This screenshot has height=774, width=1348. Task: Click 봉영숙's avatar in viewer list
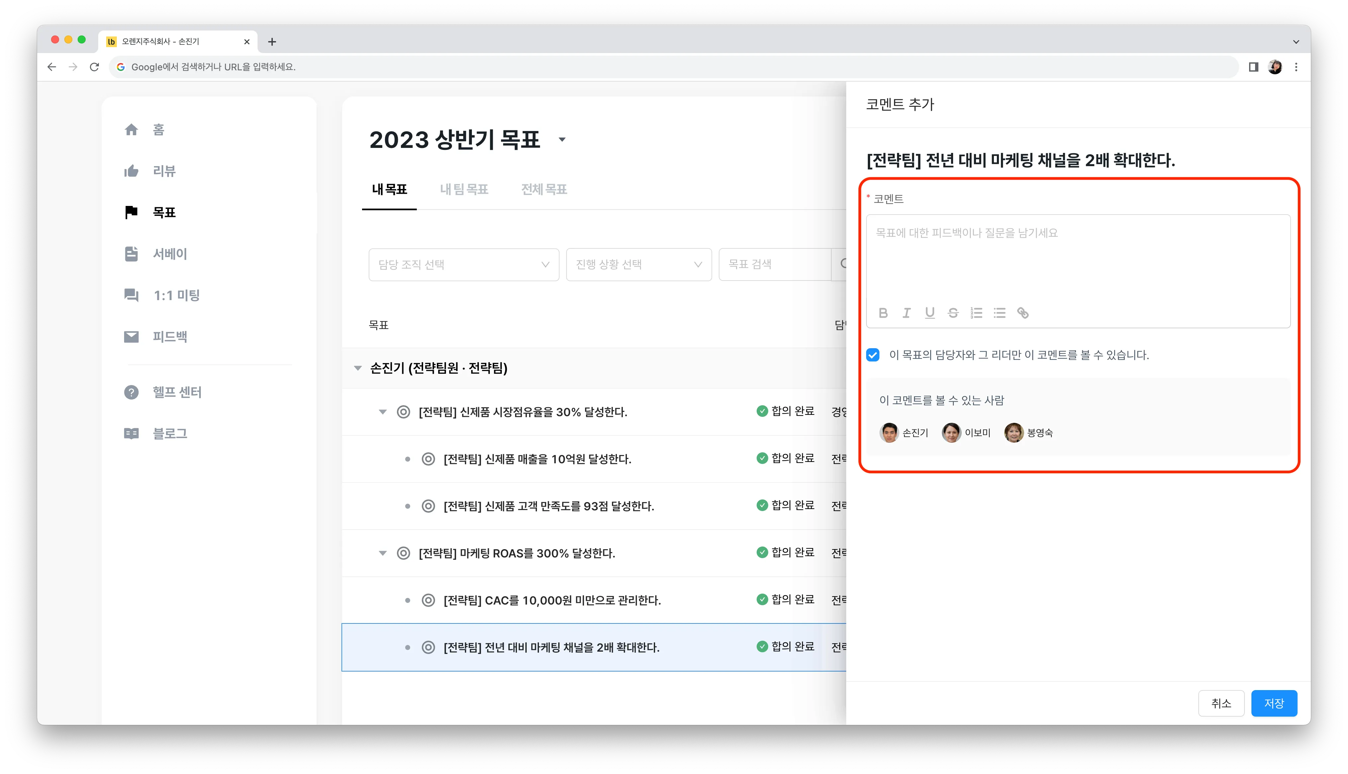click(1013, 433)
